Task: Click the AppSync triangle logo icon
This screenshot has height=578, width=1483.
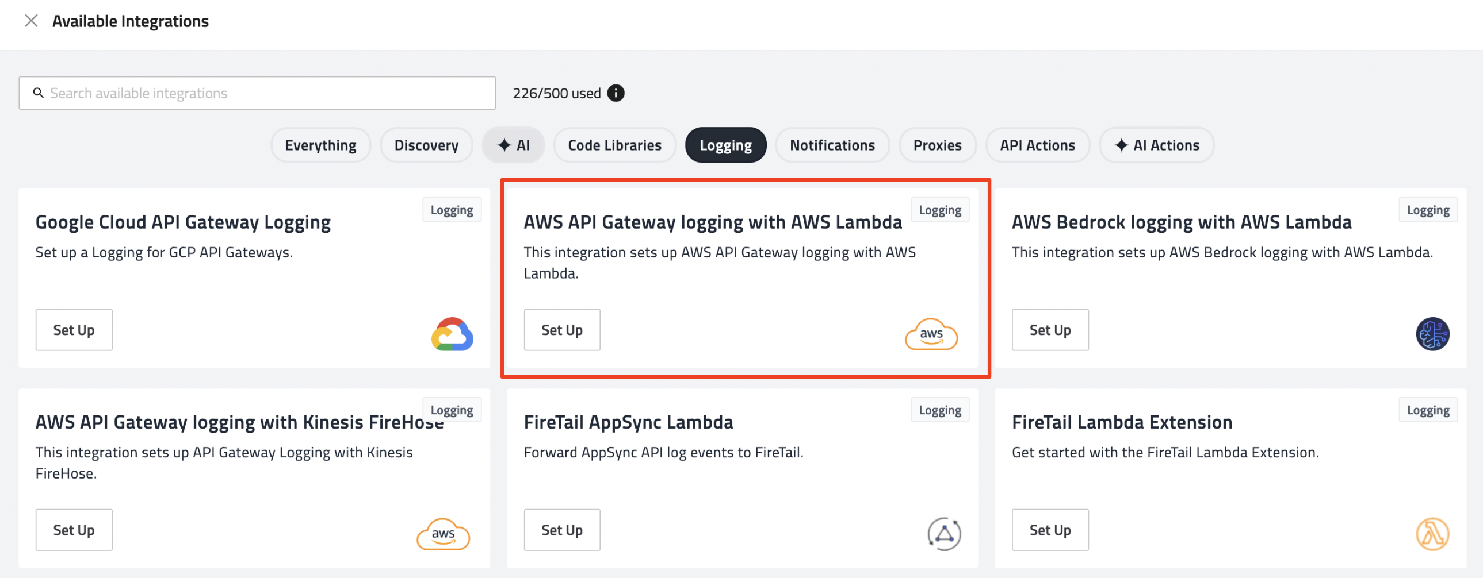Action: click(943, 534)
